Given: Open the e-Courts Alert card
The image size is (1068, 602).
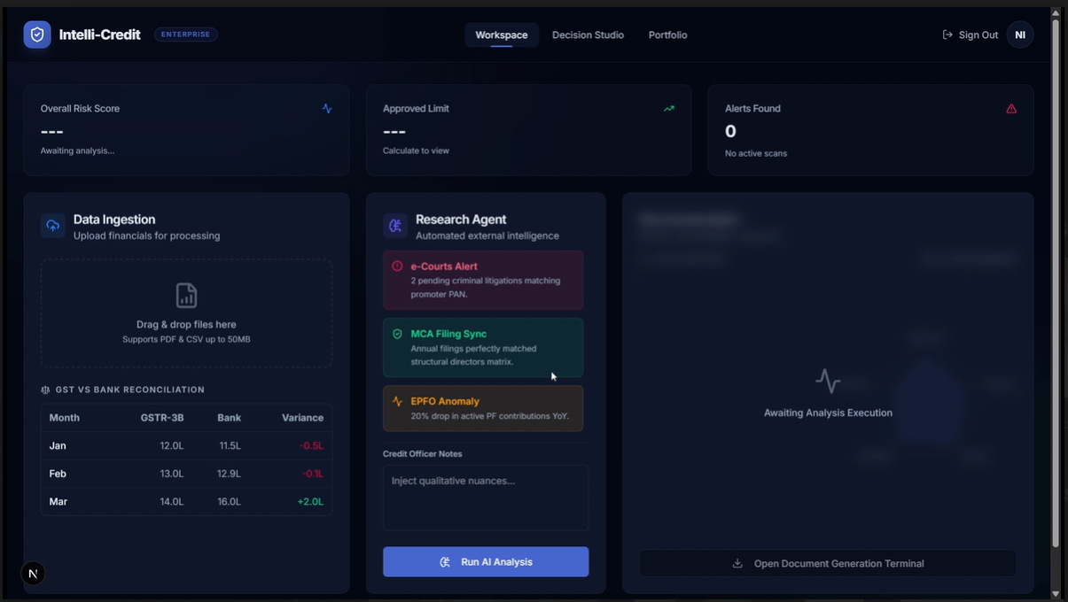Looking at the screenshot, I should click(x=483, y=280).
